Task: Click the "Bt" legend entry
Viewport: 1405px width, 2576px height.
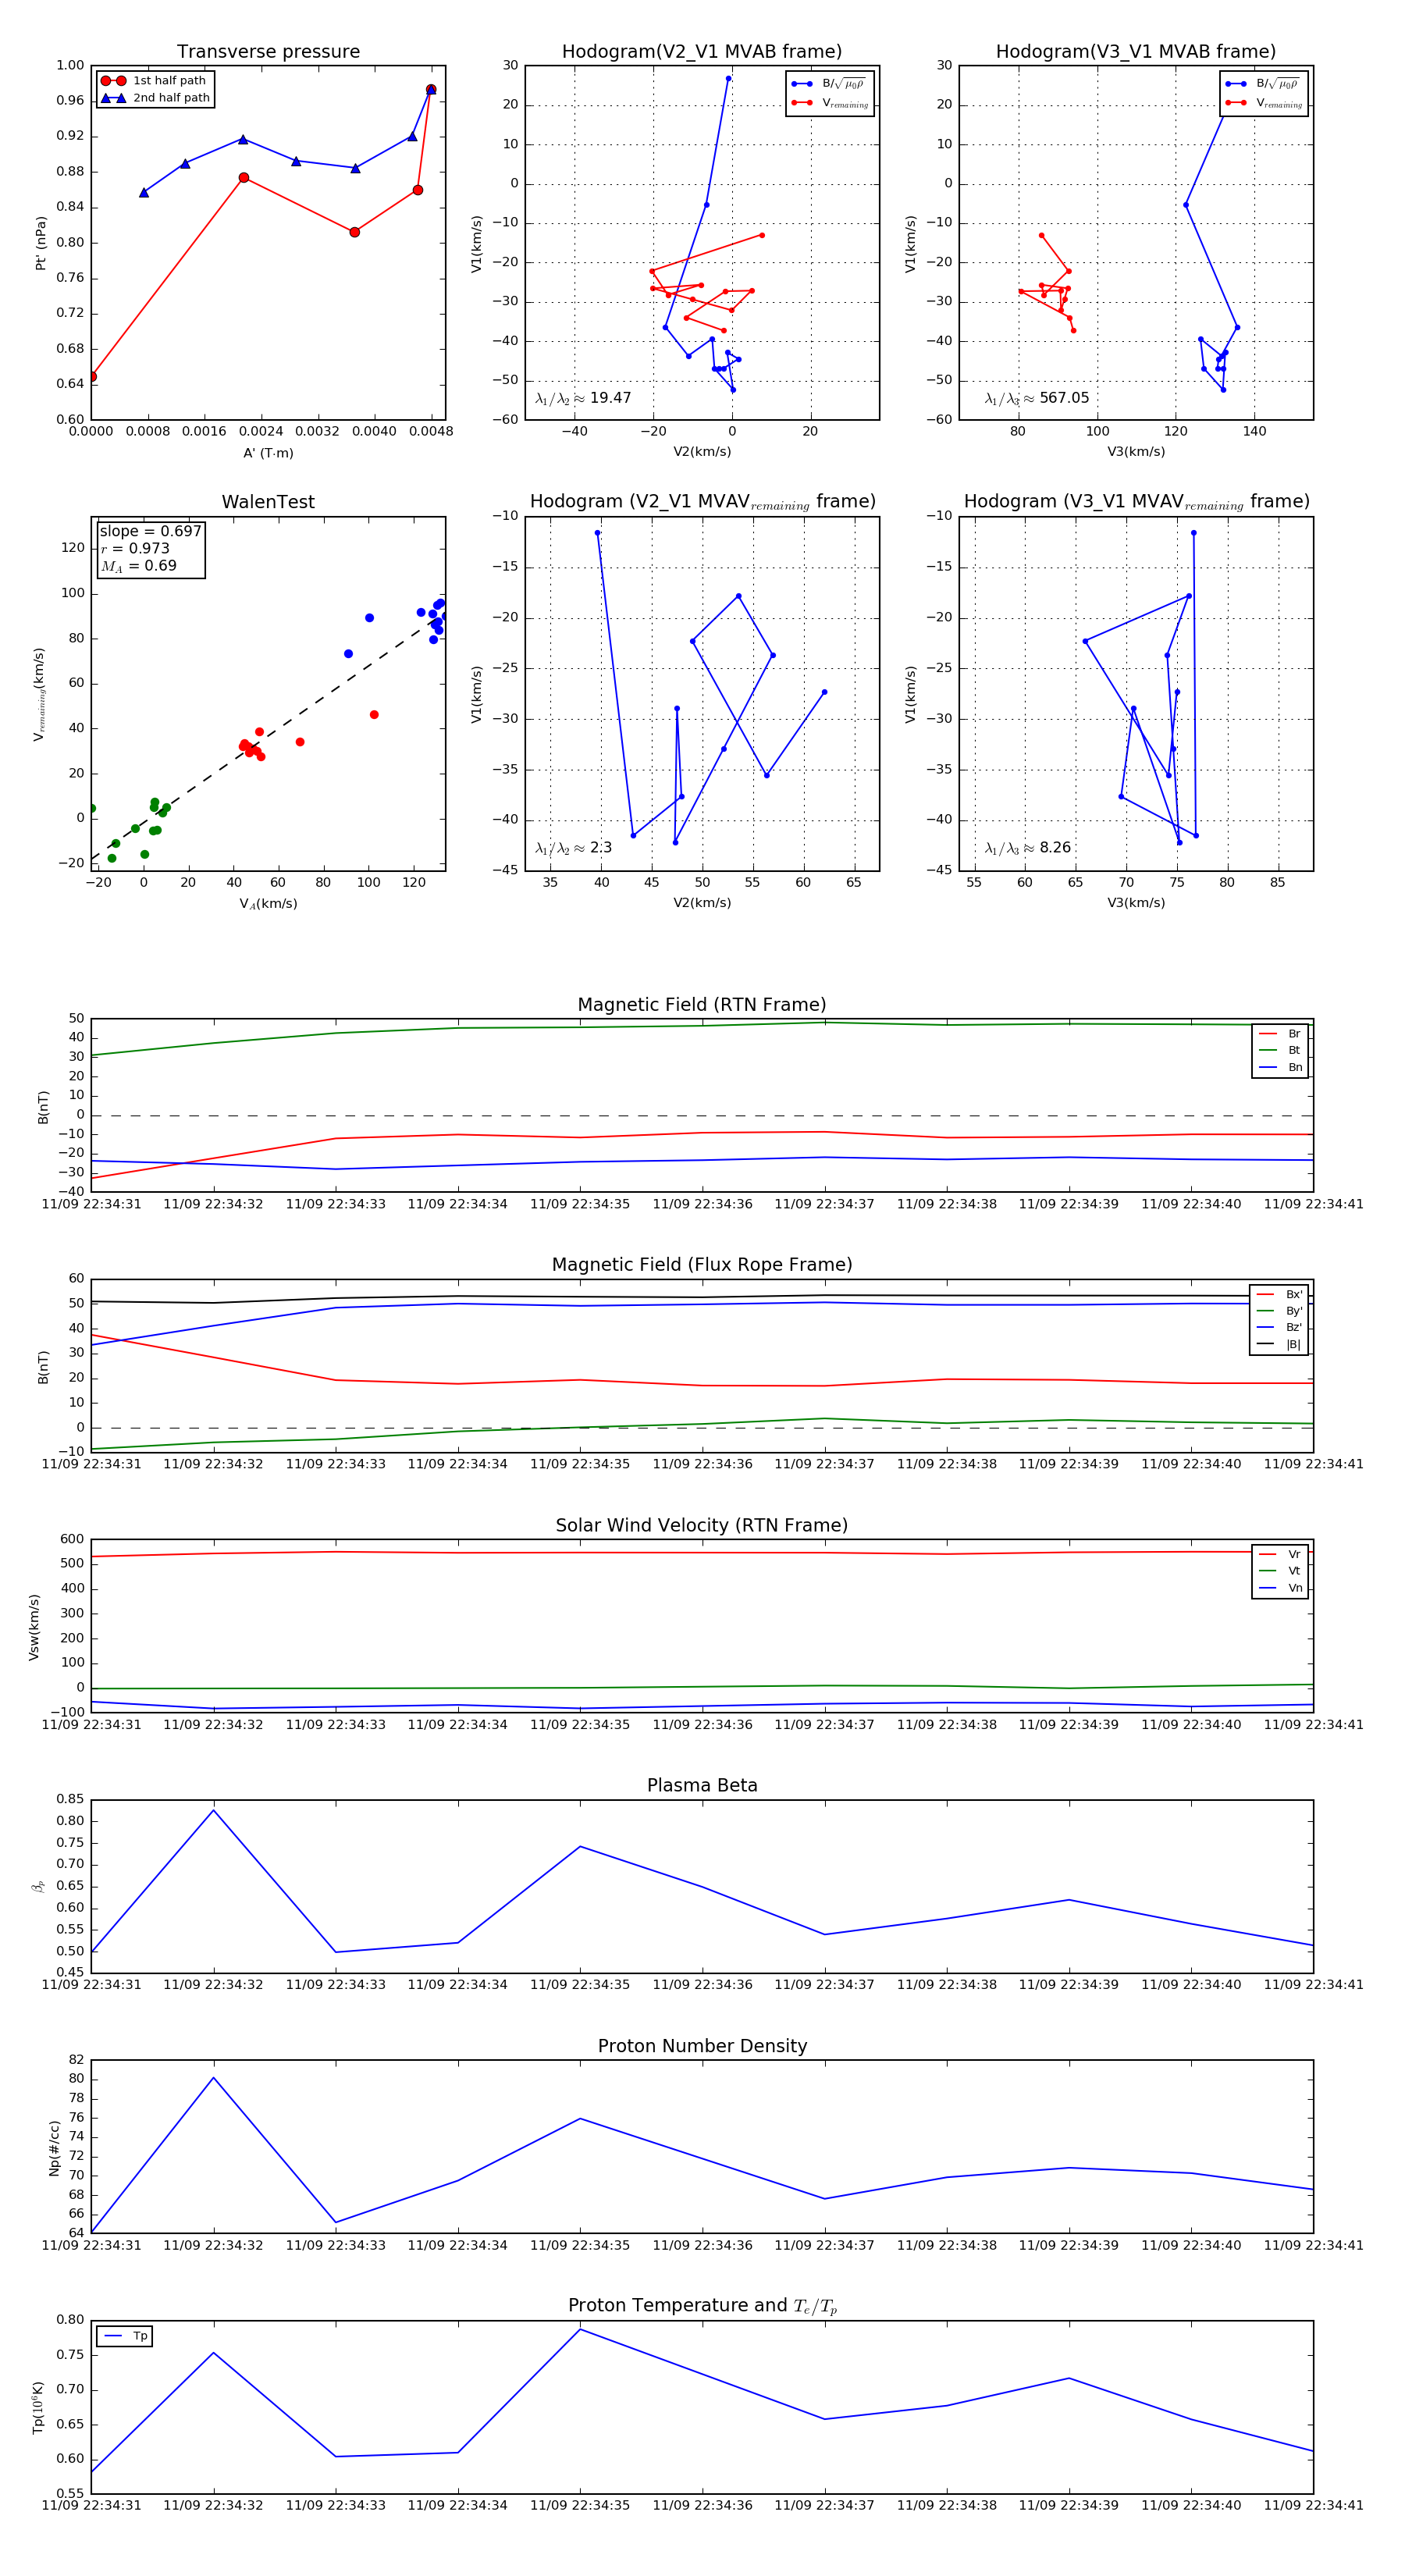Action: click(1280, 1051)
